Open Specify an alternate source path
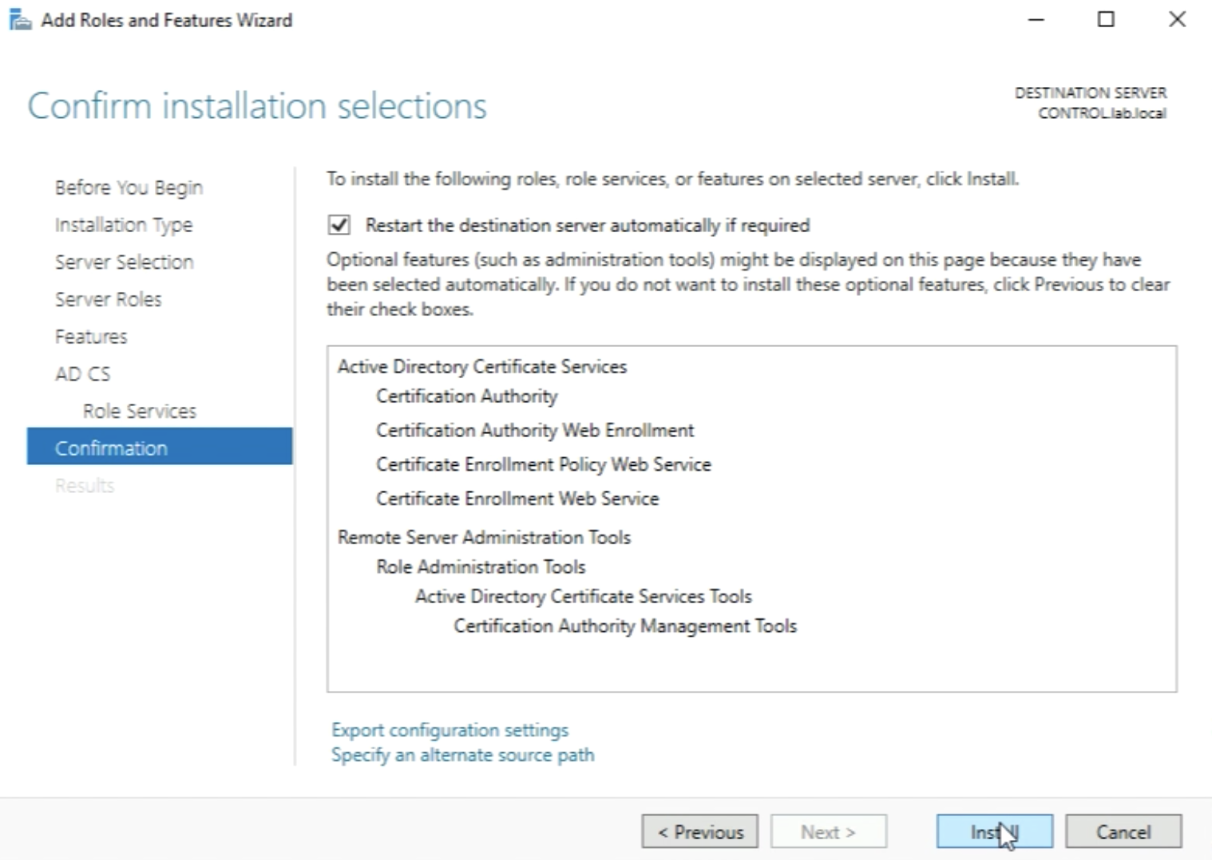The image size is (1212, 860). point(462,755)
